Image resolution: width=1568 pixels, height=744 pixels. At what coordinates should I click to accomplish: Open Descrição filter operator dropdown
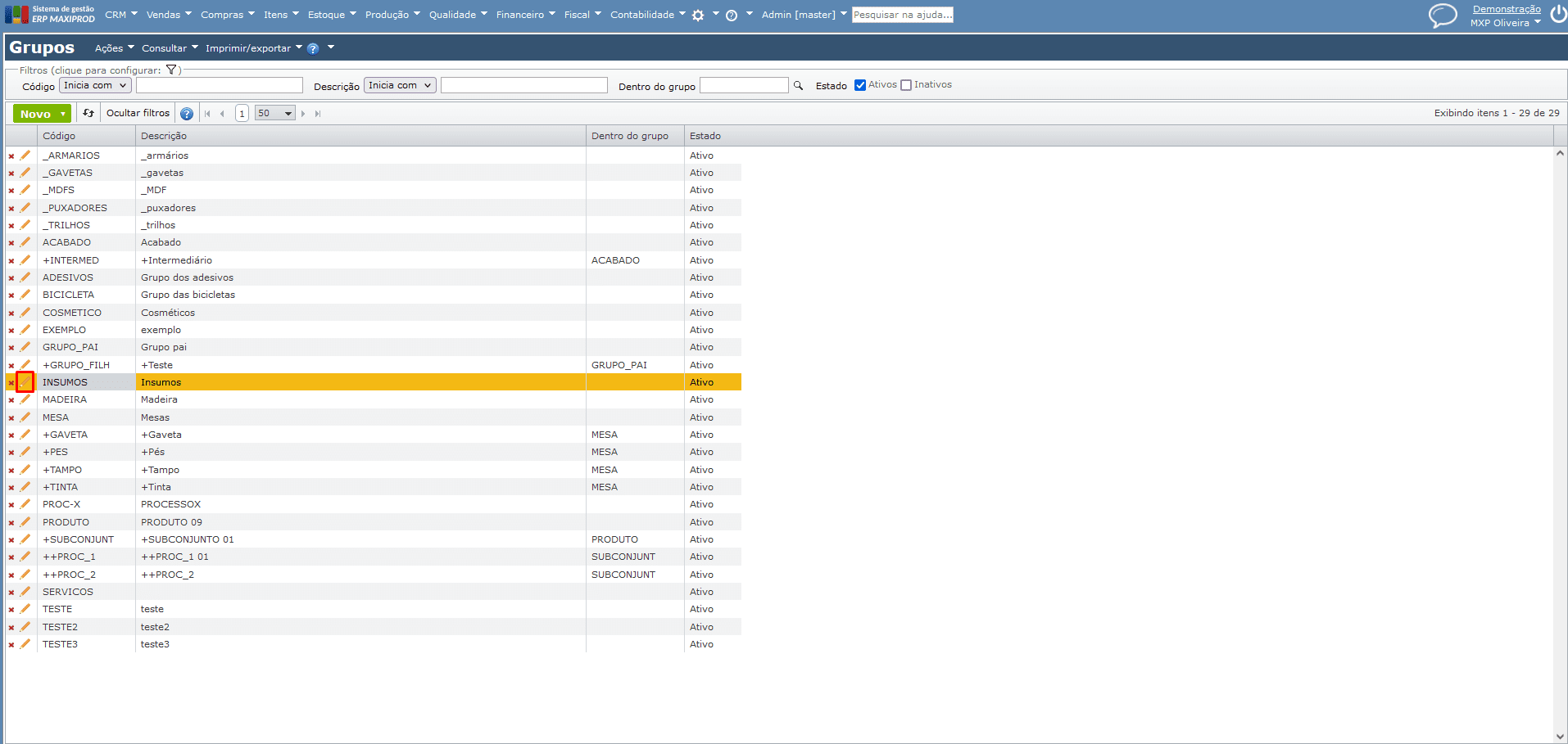click(x=400, y=85)
